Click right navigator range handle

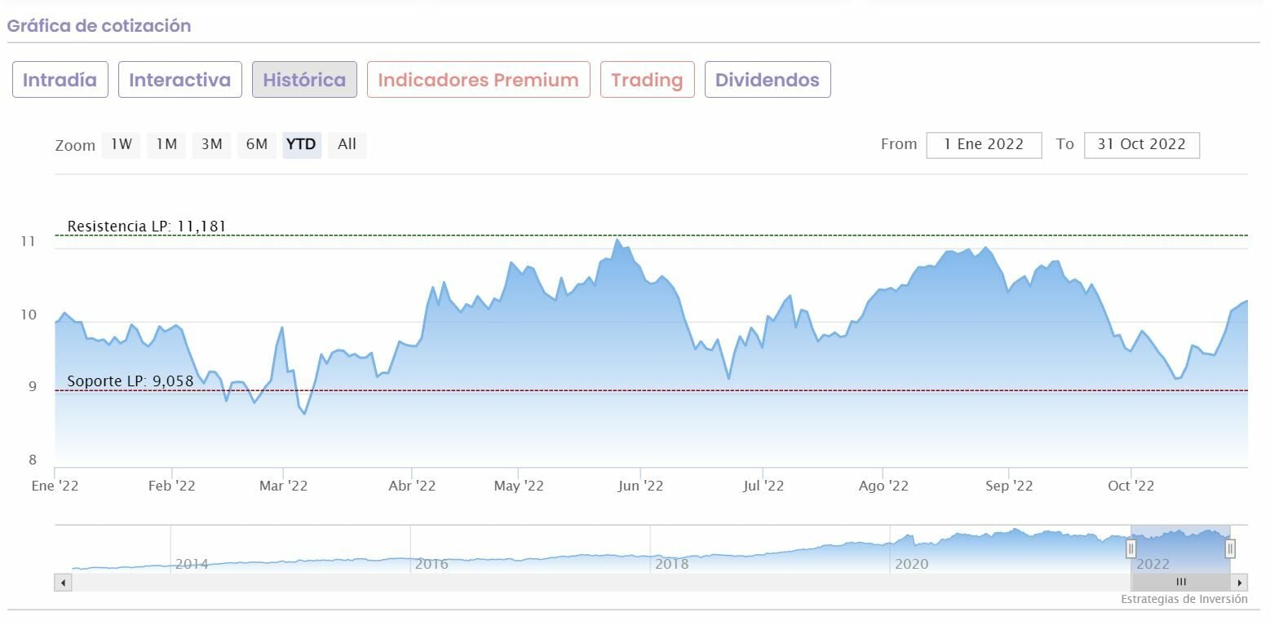tap(1230, 548)
